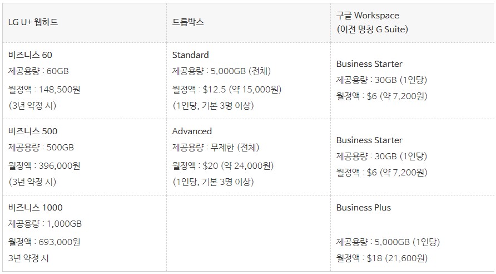
Task: Select the Dropbox Advanced plan name
Action: 192,131
